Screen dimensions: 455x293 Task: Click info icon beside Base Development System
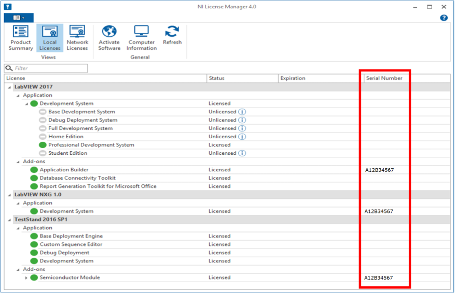242,112
